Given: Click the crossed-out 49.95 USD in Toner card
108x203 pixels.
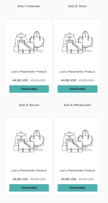Looking at the screenshot, I should coord(86,80).
